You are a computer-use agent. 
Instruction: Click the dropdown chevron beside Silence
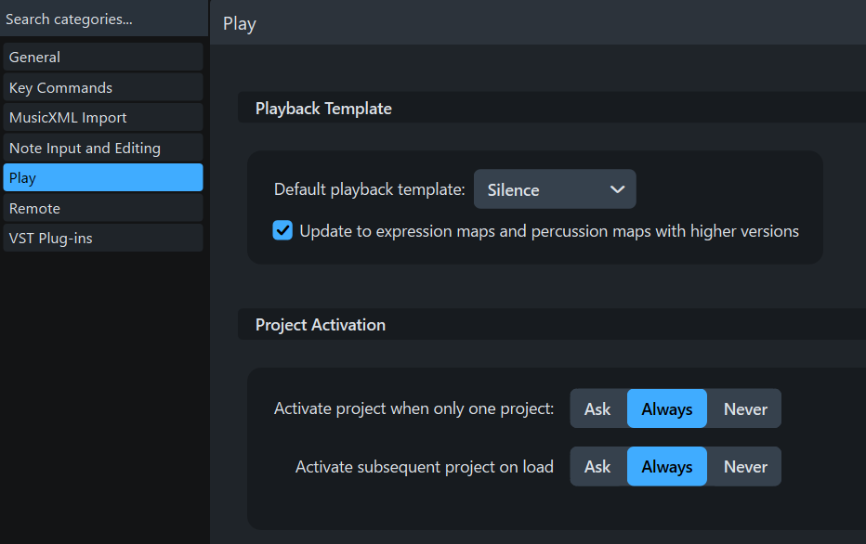point(617,189)
